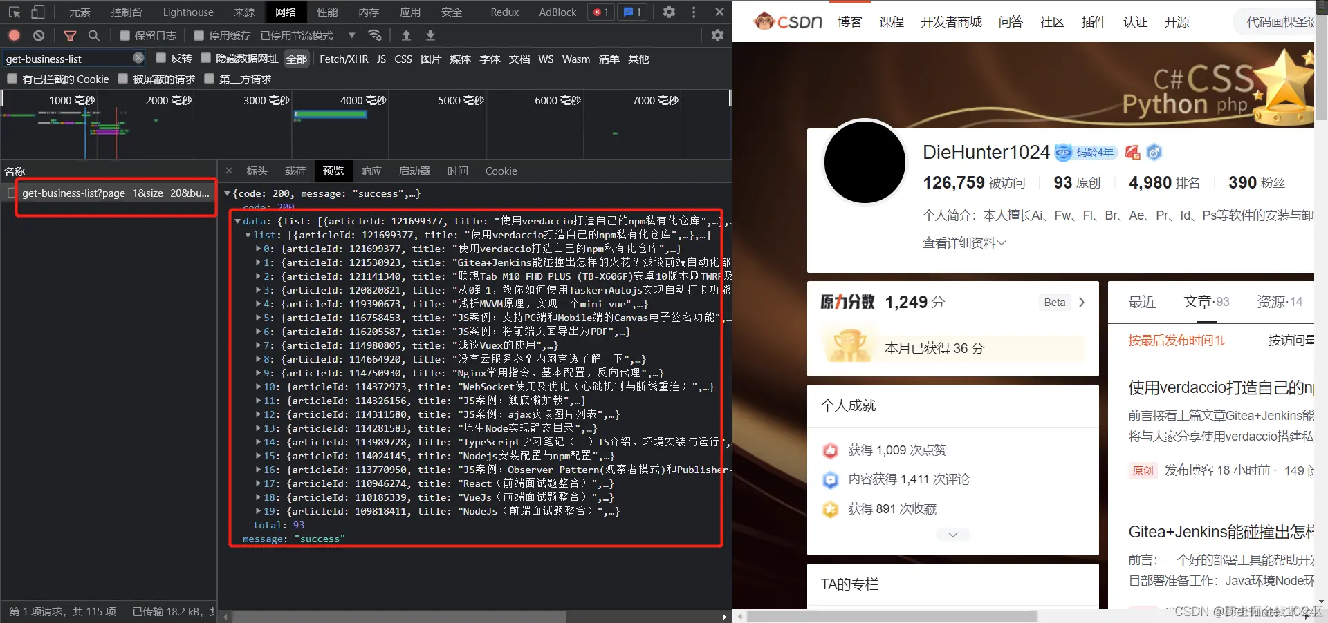Clear the network log icon
The height and width of the screenshot is (623, 1328).
pos(39,35)
